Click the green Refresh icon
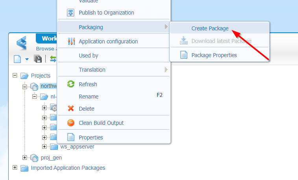This screenshot has height=180, width=298. pos(71,84)
